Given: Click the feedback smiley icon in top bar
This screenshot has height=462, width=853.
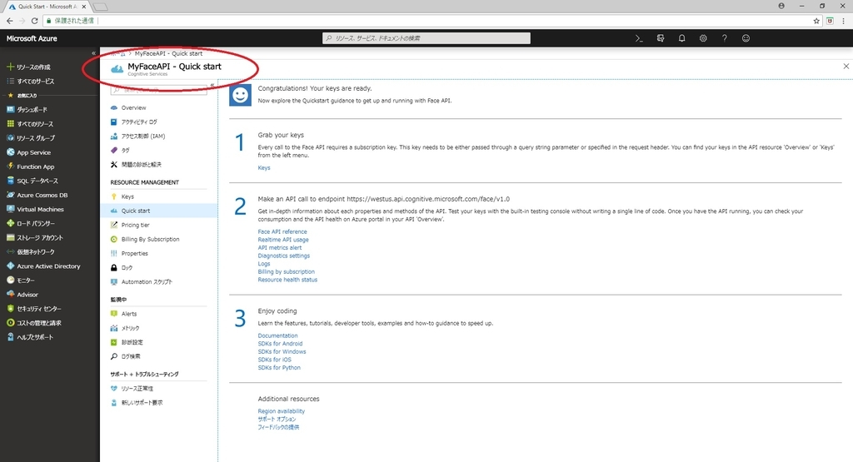Looking at the screenshot, I should [x=746, y=38].
